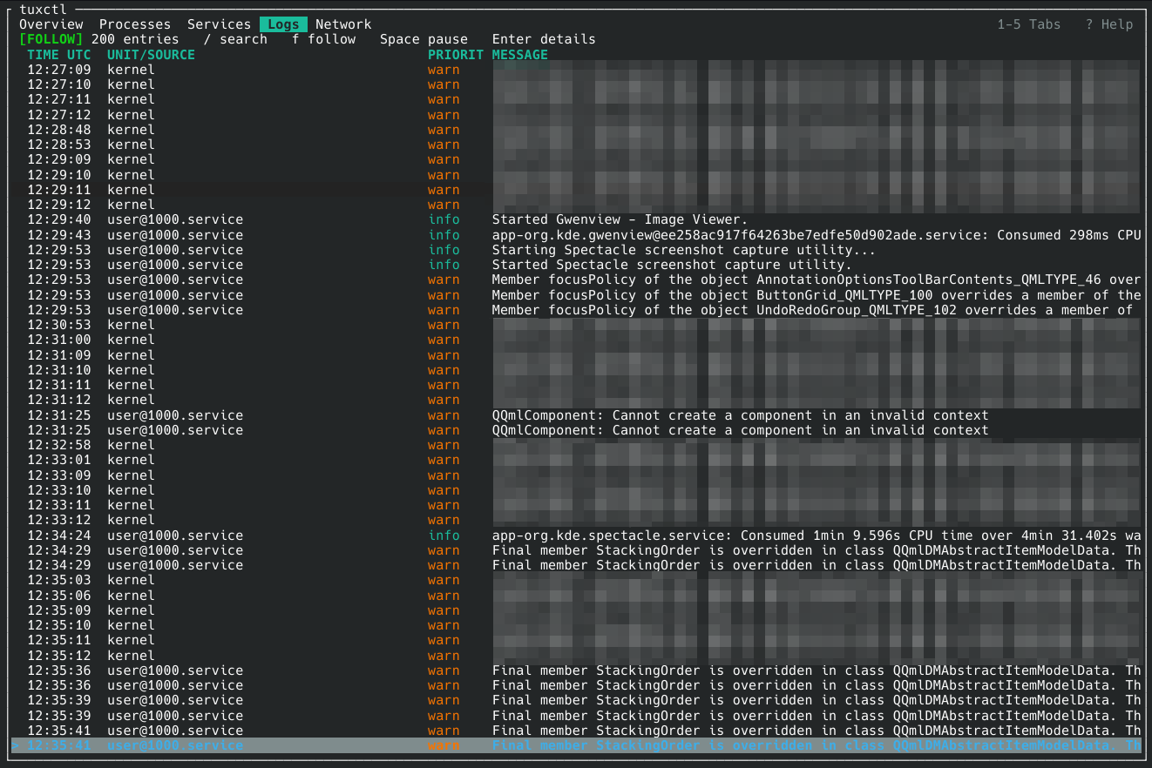This screenshot has height=768, width=1152.
Task: Go to the Services tab
Action: (x=220, y=24)
